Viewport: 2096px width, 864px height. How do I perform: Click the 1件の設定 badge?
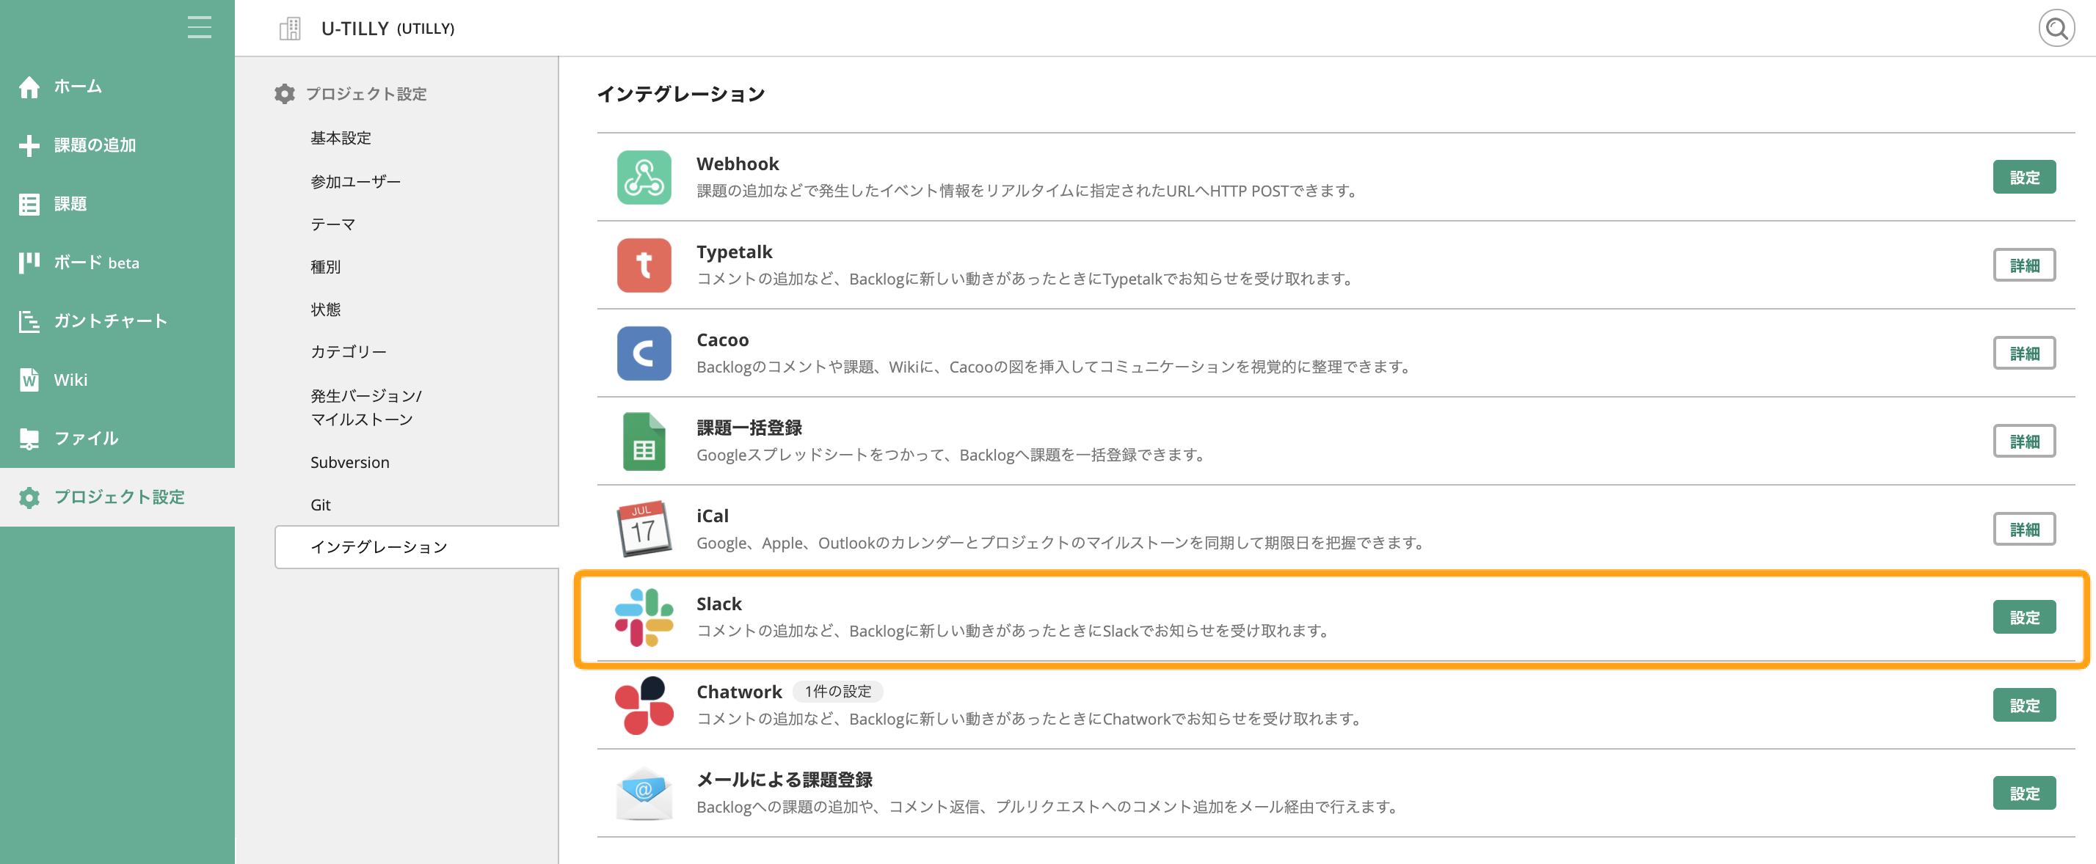pyautogui.click(x=838, y=692)
